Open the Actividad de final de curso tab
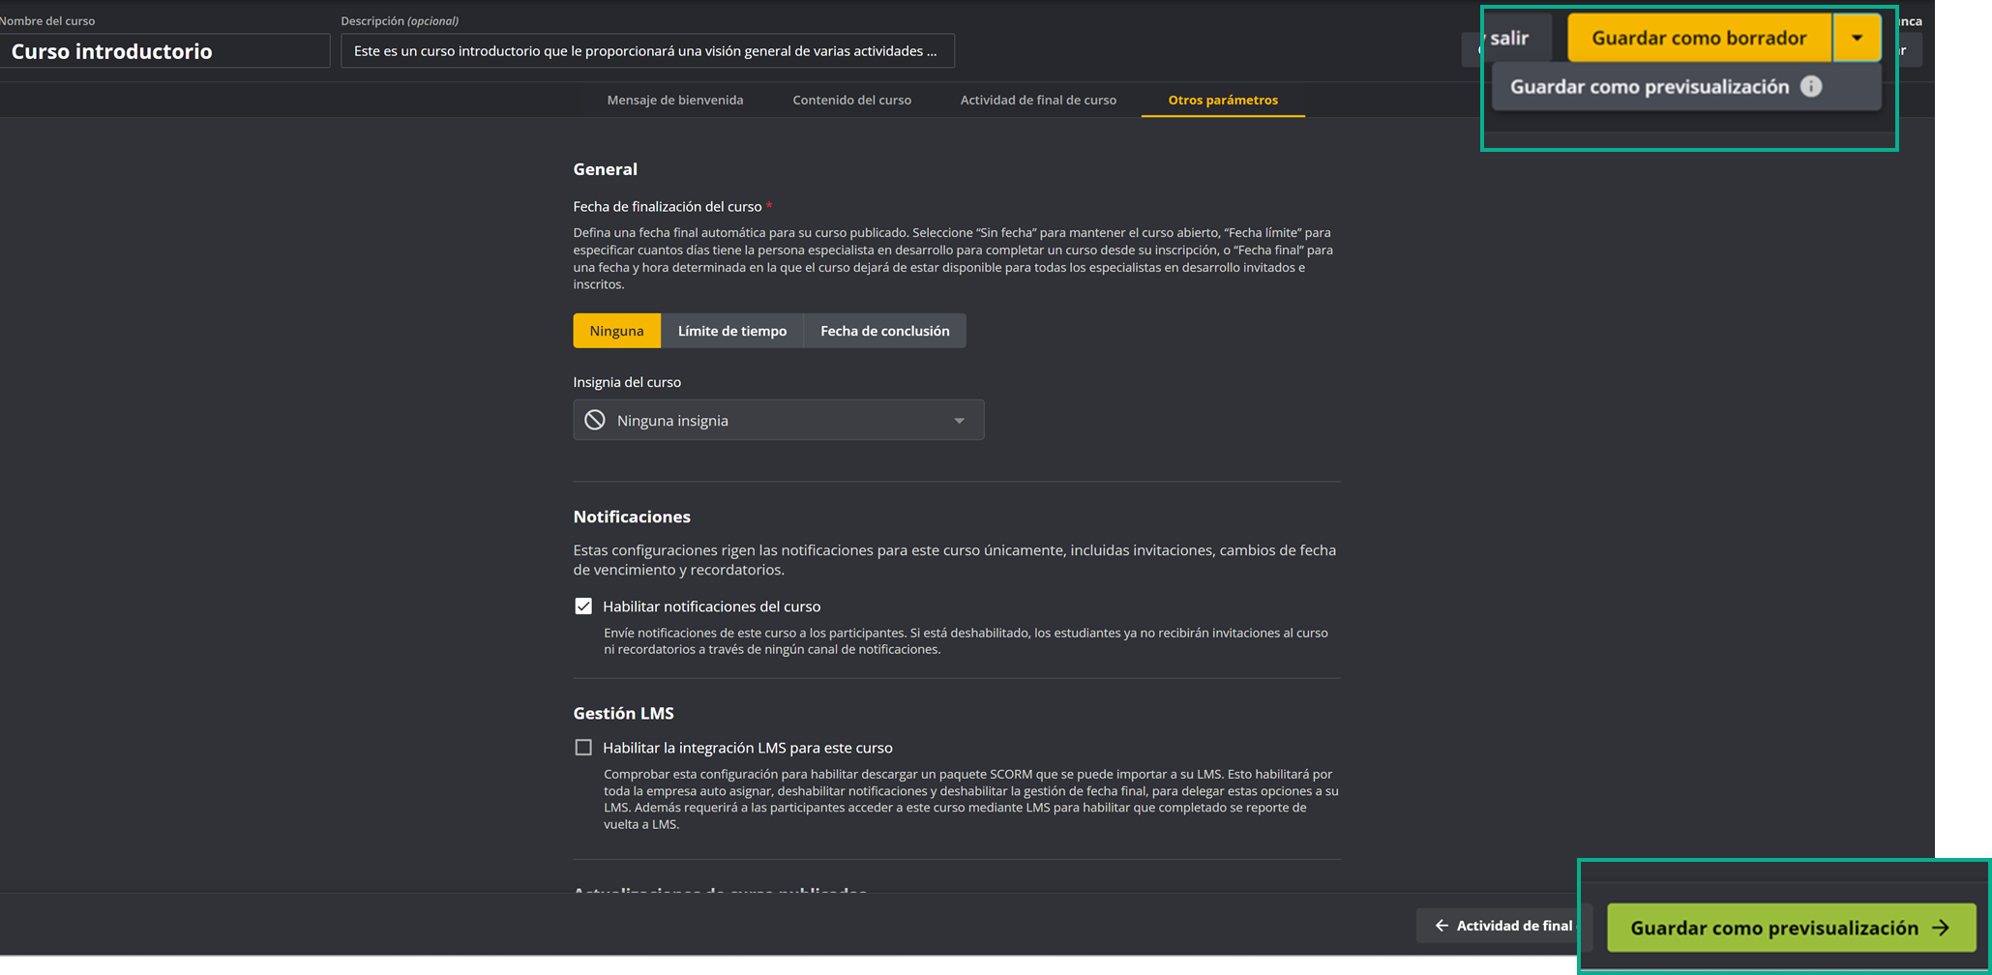 coord(1038,100)
